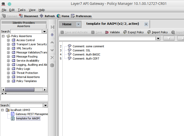Select Comment: Auth BASIC assertion line
The width and height of the screenshot is (184, 136).
(86, 54)
